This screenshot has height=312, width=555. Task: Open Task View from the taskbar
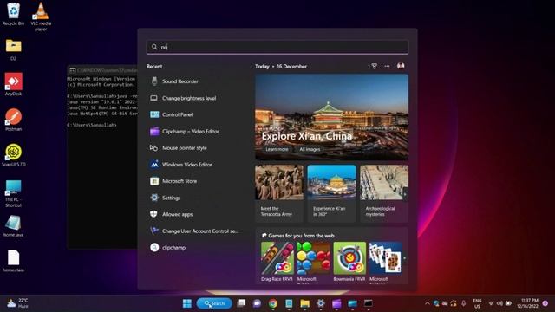click(241, 303)
